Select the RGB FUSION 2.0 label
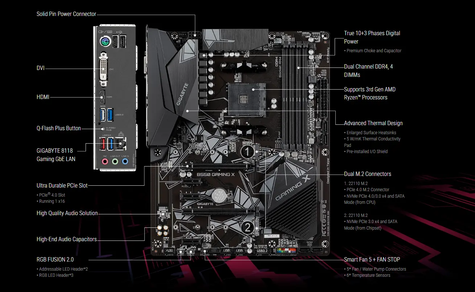 click(55, 259)
